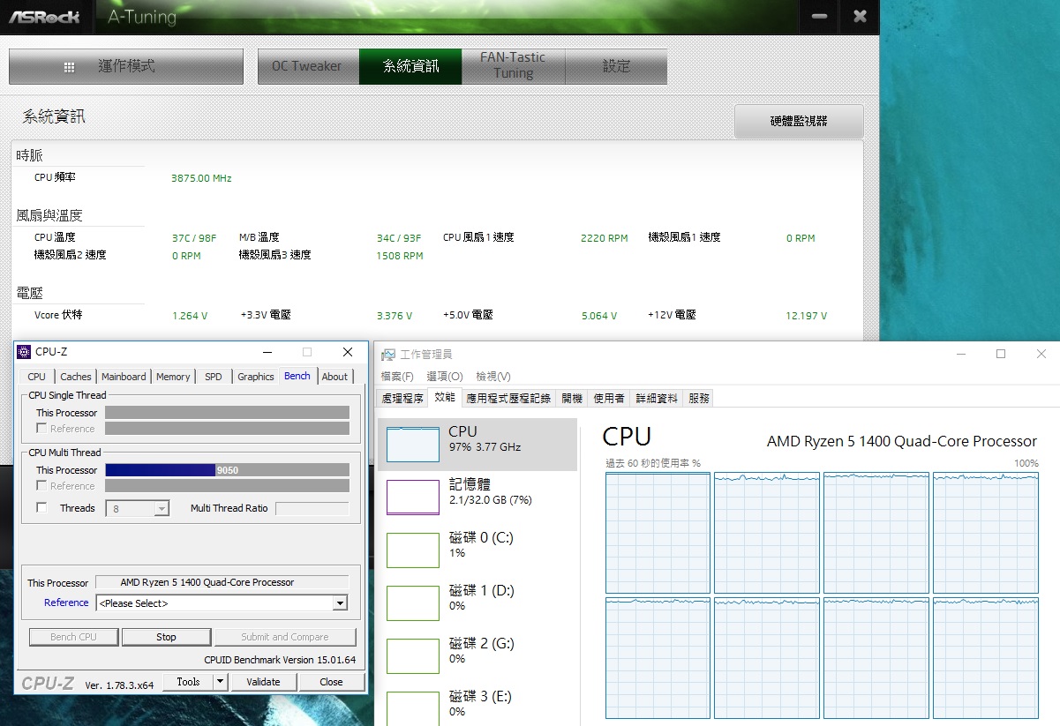The width and height of the screenshot is (1060, 726).
Task: Select the Disk 3 (E:) thumbnail
Action: (x=413, y=708)
